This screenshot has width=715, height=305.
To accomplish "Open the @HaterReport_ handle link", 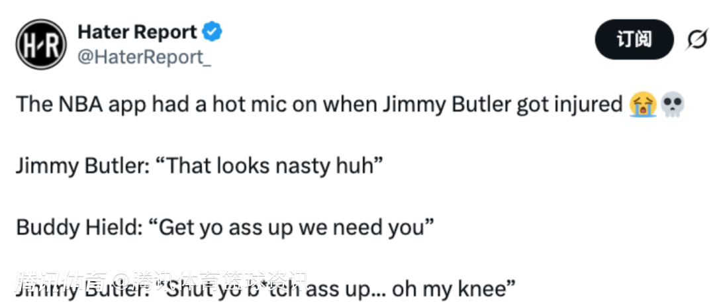I will coord(144,57).
